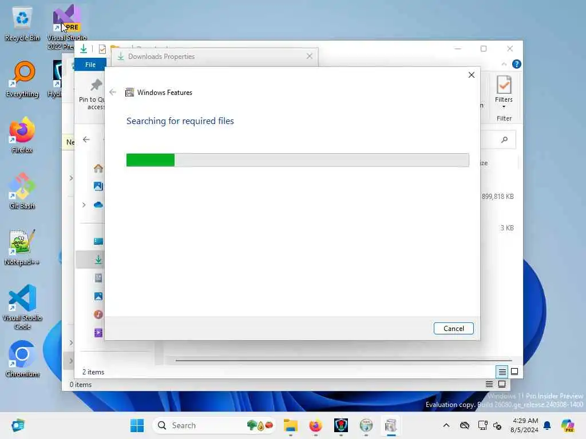
Task: Open Explorer help question mark
Action: click(517, 64)
